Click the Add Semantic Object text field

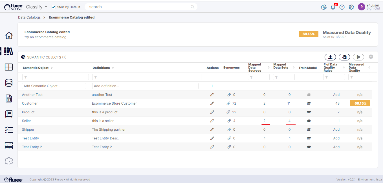click(x=54, y=86)
